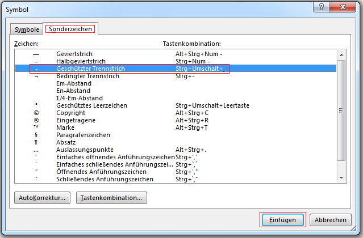Click the ¶ pilcrow symbol
The width and height of the screenshot is (363, 238).
click(36, 142)
